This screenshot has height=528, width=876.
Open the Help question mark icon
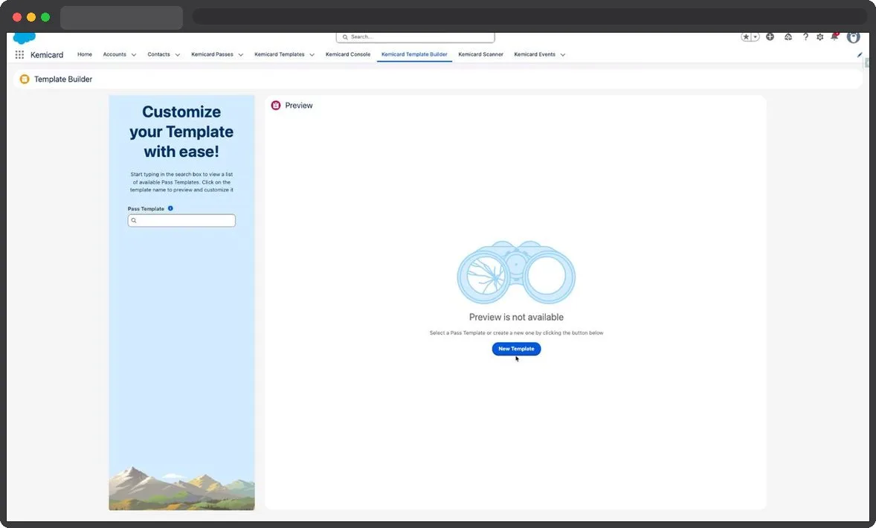click(x=805, y=37)
